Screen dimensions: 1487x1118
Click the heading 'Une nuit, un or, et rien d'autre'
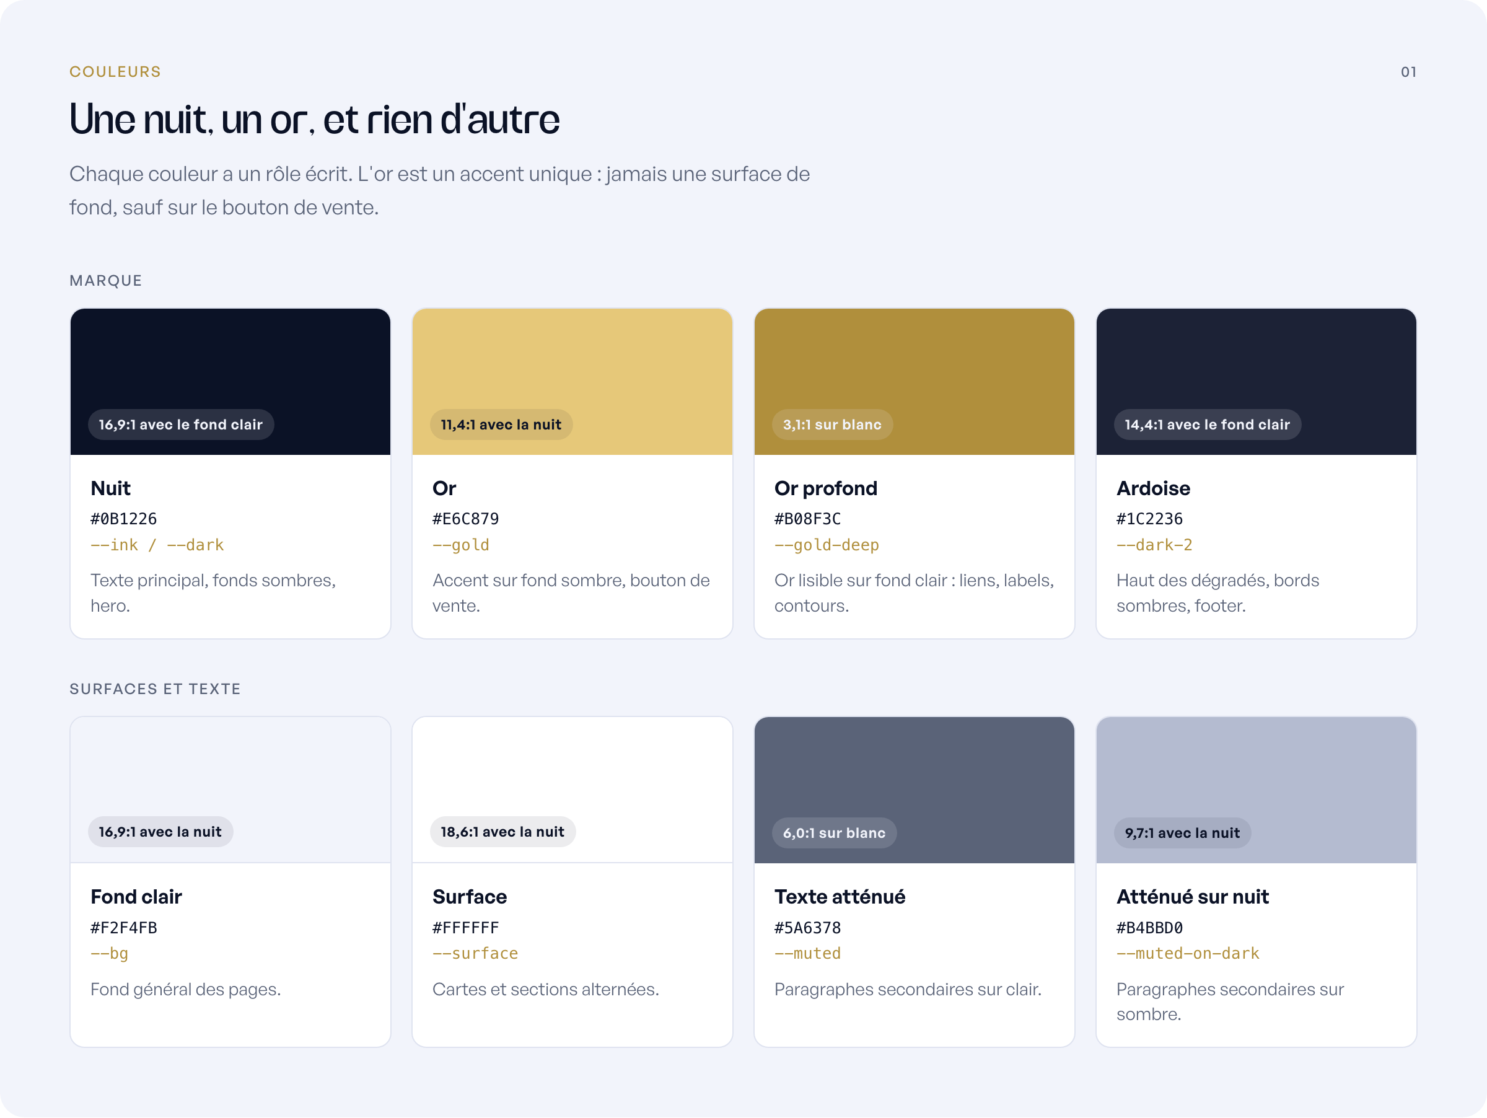click(314, 119)
